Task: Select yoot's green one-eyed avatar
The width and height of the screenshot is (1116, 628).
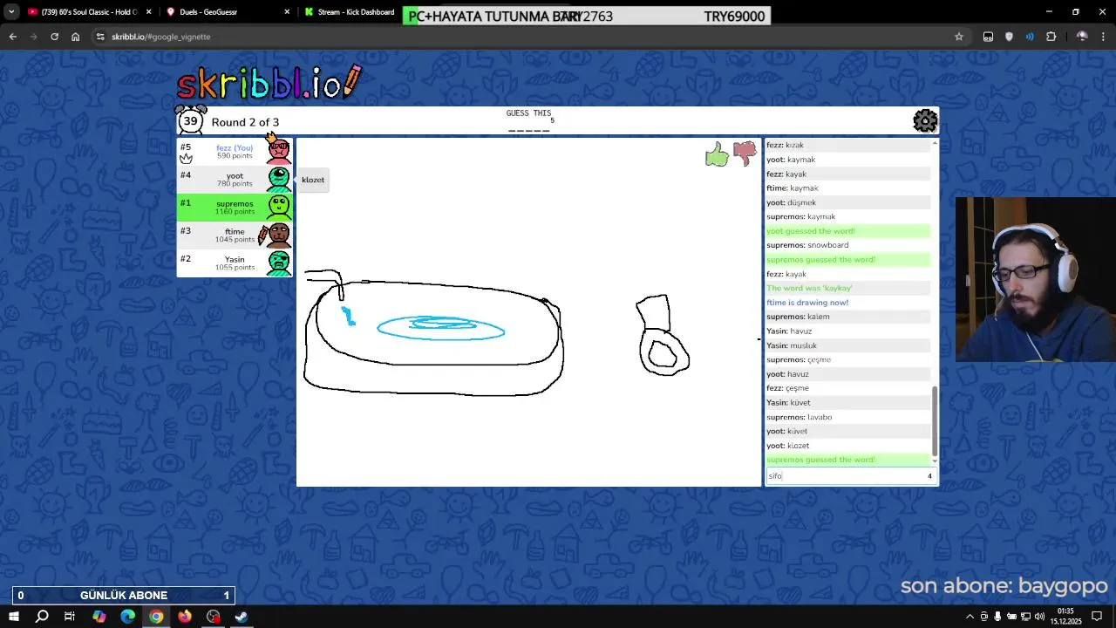Action: pyautogui.click(x=279, y=179)
